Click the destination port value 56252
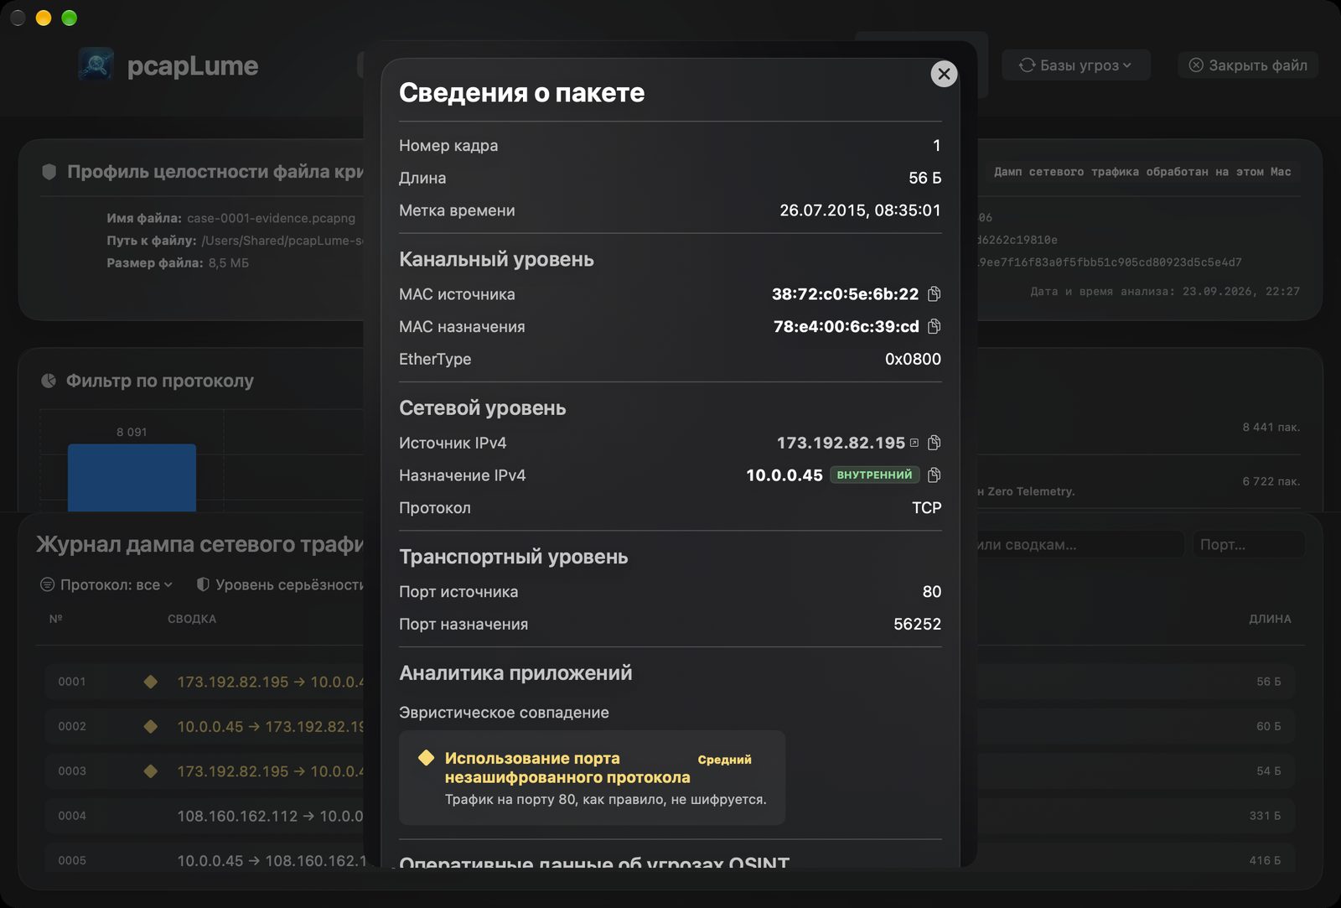1341x908 pixels. click(917, 624)
